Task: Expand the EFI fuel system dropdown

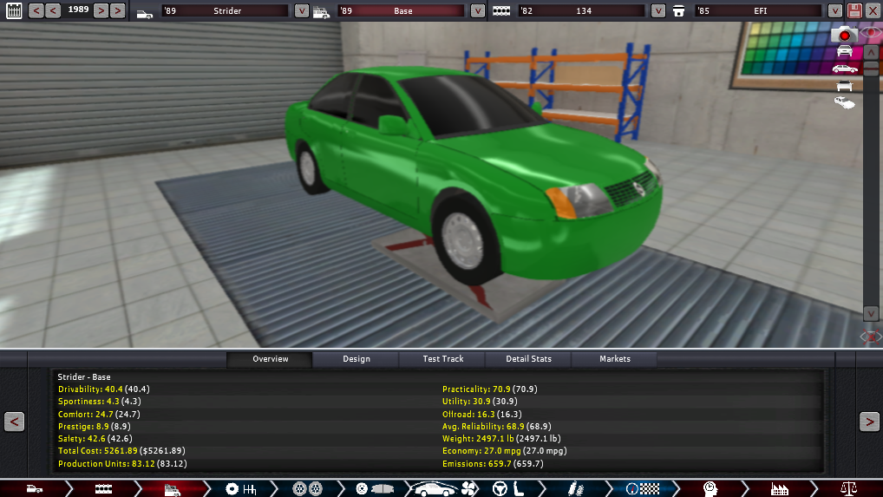Action: [x=834, y=10]
